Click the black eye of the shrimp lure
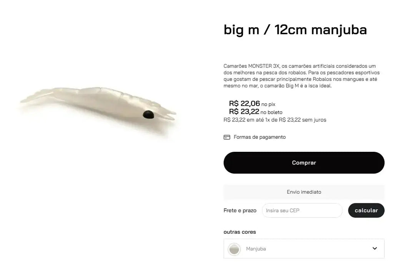The width and height of the screenshot is (401, 269). click(148, 115)
